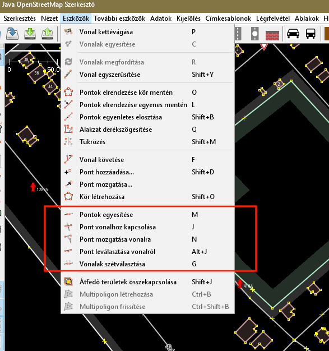Open the Nézet menu
The height and width of the screenshot is (351, 329).
[49, 19]
